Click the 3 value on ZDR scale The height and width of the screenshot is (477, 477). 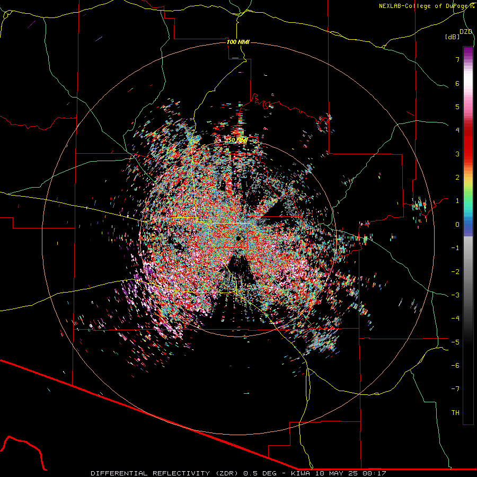[x=457, y=154]
